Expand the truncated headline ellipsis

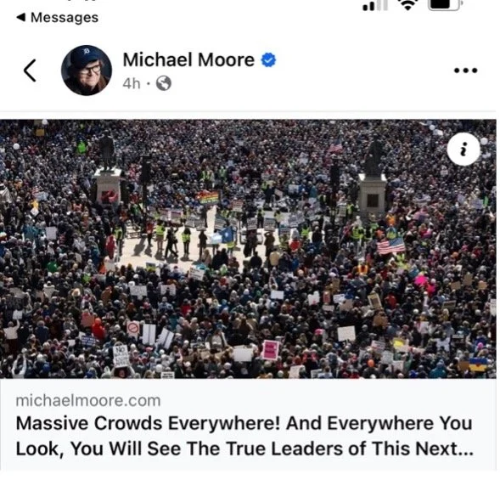coord(466,449)
